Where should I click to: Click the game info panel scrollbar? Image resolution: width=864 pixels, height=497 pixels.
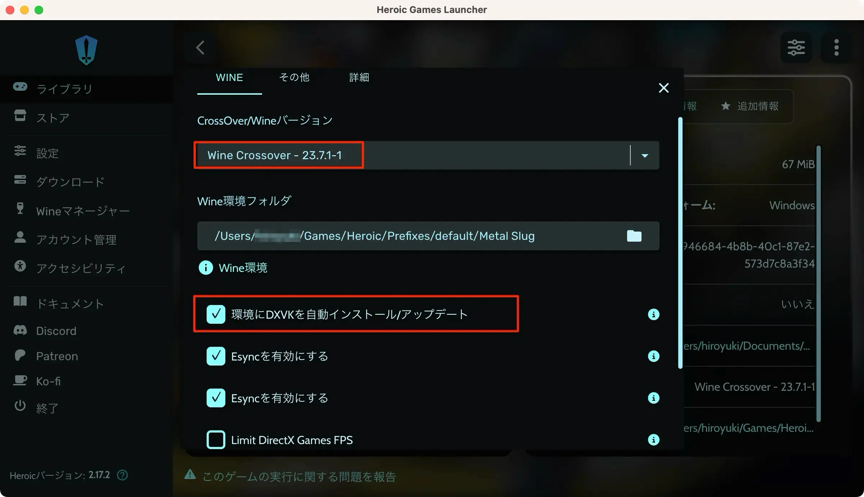[818, 283]
